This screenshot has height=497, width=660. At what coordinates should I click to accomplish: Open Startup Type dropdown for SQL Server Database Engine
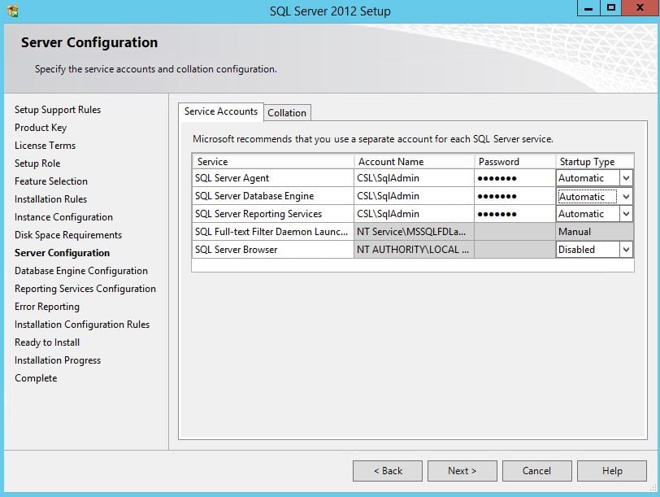coord(626,196)
